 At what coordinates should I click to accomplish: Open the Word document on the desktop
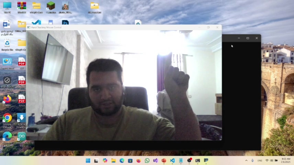(x=7, y=28)
